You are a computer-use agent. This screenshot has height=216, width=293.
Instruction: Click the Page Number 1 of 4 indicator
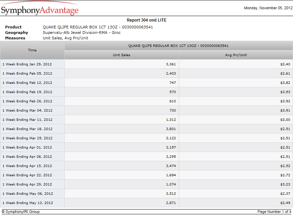coord(274,212)
